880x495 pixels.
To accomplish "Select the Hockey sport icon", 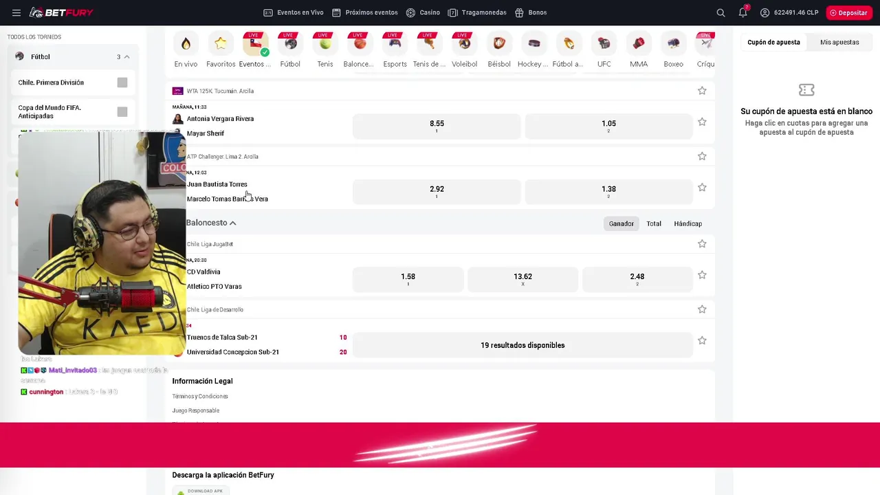I will (x=534, y=43).
